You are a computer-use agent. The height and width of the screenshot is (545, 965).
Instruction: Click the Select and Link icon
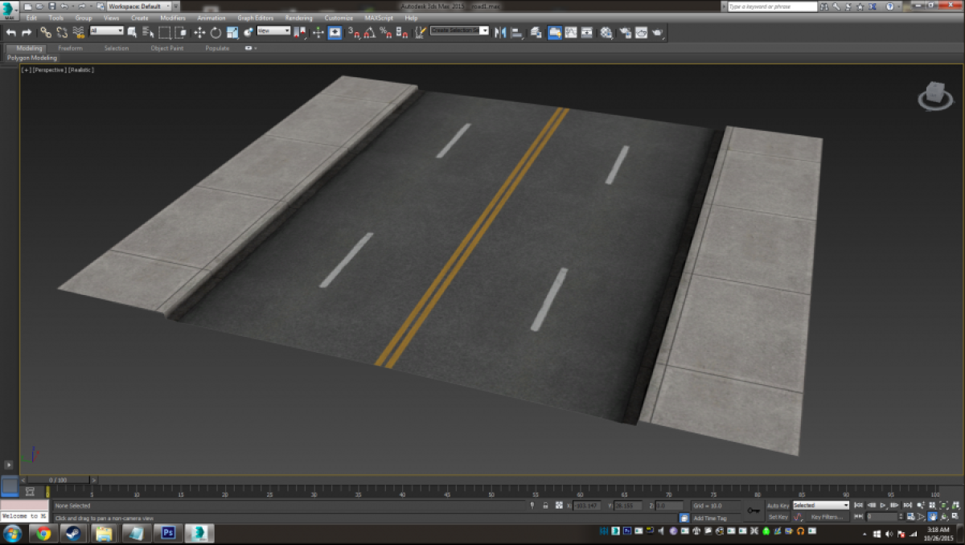(x=45, y=33)
